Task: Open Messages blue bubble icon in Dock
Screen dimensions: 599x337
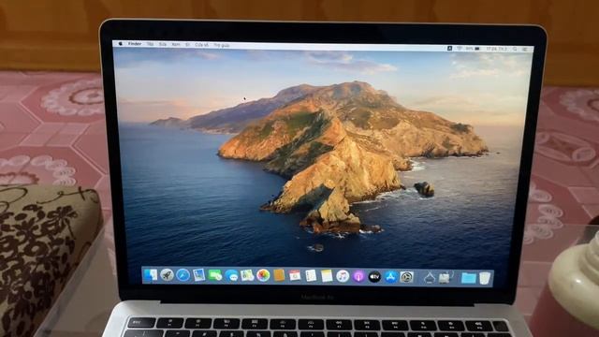Action: [231, 275]
